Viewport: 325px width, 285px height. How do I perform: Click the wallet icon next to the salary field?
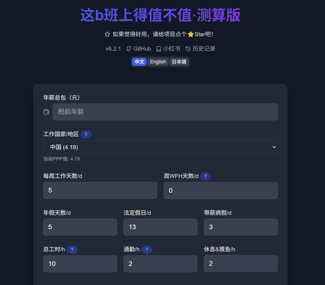click(x=46, y=112)
